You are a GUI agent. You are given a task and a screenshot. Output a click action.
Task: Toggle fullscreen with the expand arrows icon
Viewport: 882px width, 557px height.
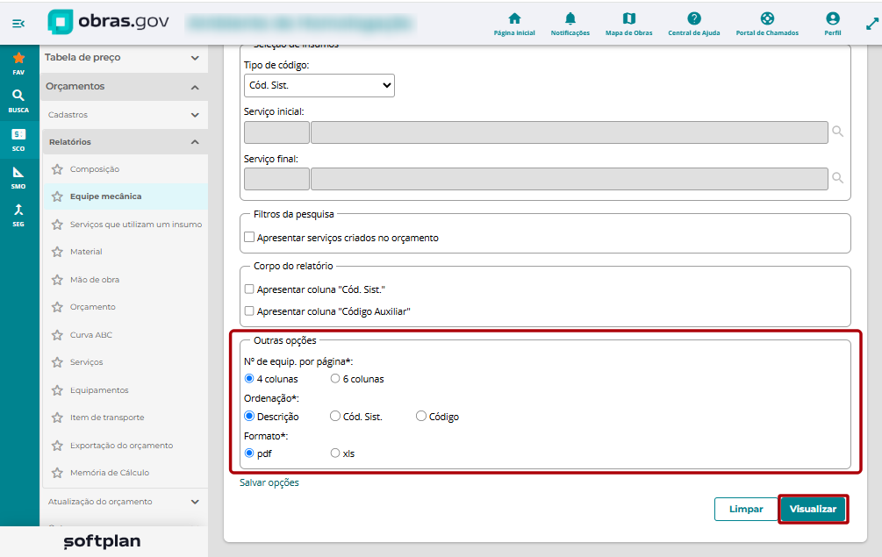(871, 25)
